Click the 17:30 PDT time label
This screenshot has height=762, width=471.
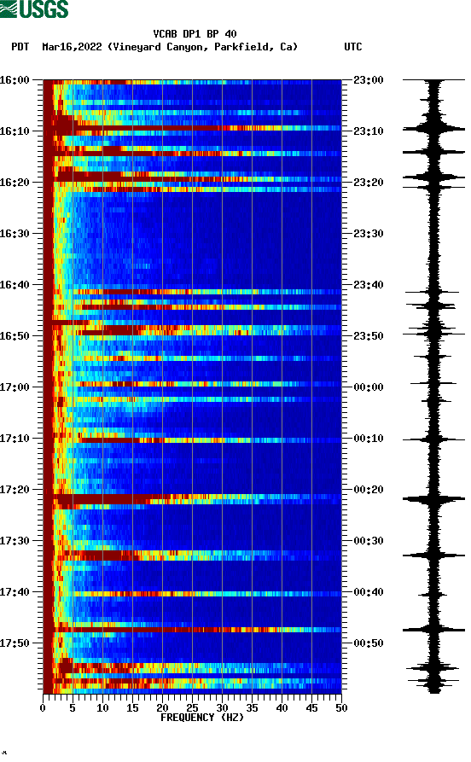15,541
